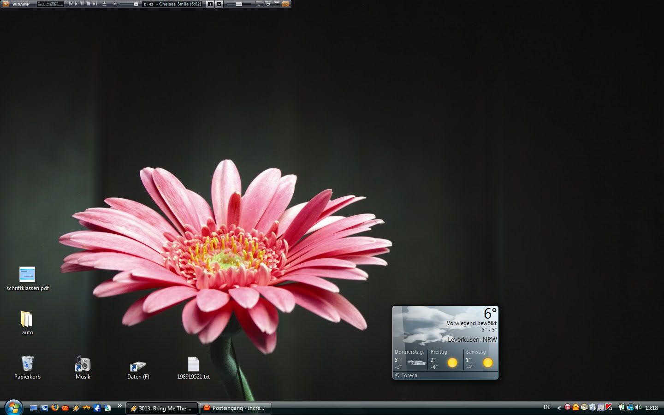Screen dimensions: 664x415
Task: Stop playback in Winamp
Action: click(x=88, y=4)
